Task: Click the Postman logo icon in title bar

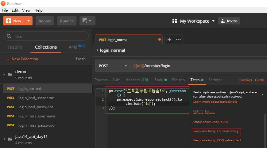Action: pyautogui.click(x=3, y=3)
